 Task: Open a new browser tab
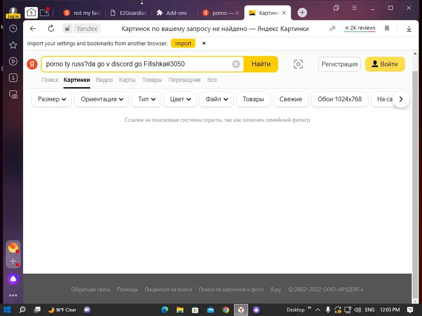coord(302,13)
